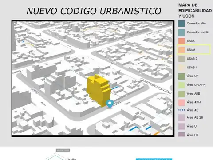The image size is (213, 160).
Task: Click the 'USAA' legend label
Action: tap(191, 41)
